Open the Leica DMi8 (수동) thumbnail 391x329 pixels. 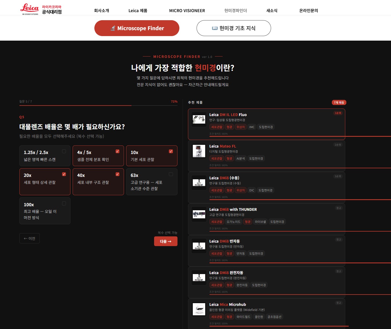(199, 183)
